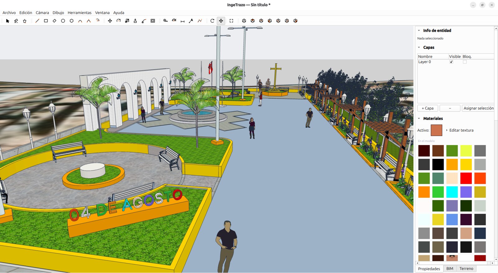
Task: Switch to the Propiedades tab
Action: pyautogui.click(x=429, y=269)
